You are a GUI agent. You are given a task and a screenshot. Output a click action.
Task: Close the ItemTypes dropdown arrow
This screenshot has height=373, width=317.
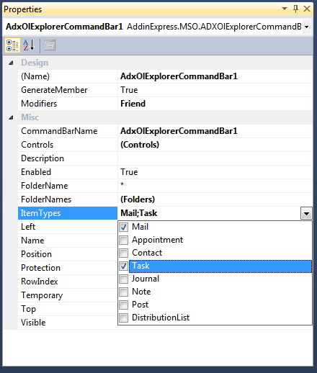point(306,213)
